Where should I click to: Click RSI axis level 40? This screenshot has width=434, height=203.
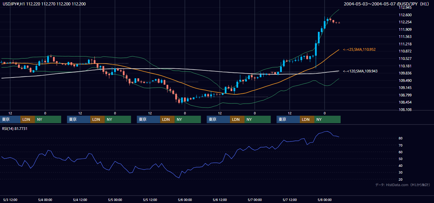pos(401,166)
